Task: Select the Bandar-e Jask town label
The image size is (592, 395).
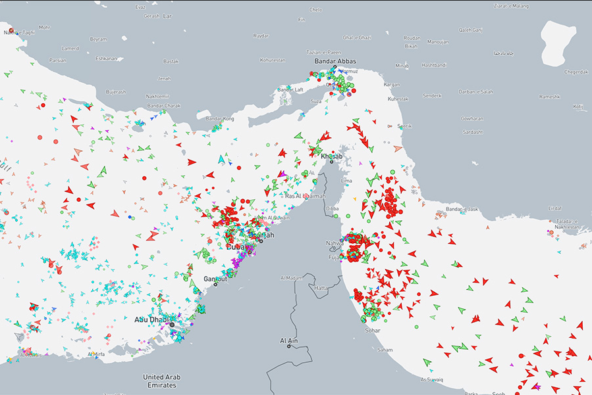Action: point(461,209)
